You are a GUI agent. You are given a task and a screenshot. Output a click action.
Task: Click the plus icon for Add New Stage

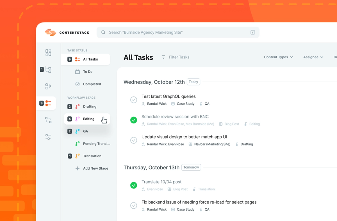[x=78, y=168]
